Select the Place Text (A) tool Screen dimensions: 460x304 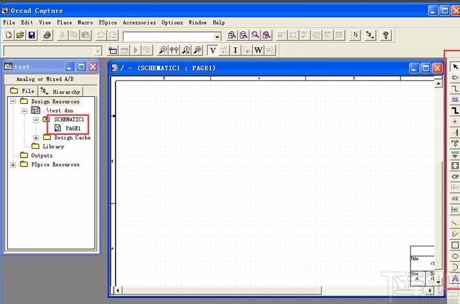[455, 278]
